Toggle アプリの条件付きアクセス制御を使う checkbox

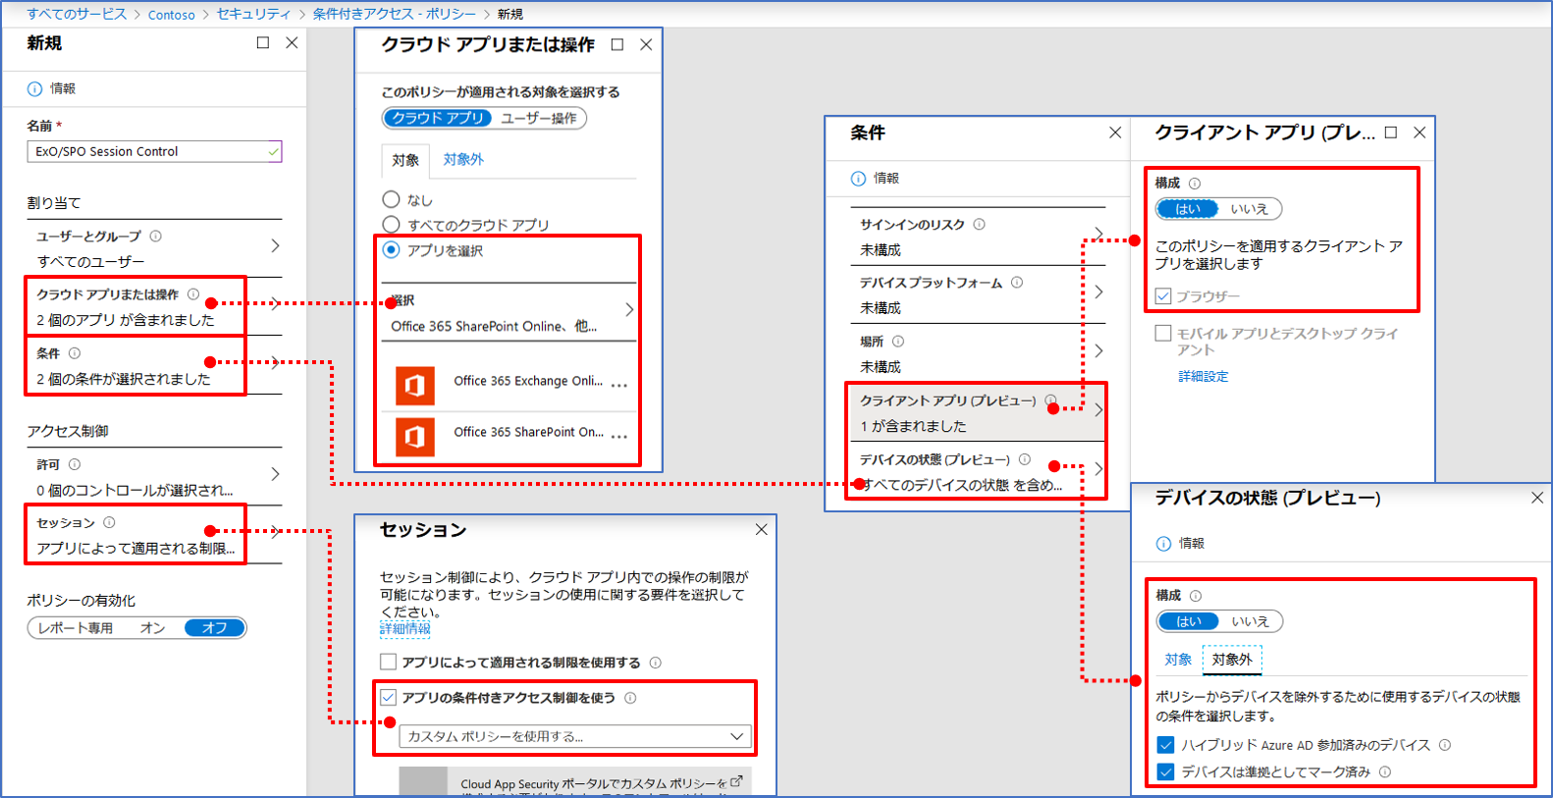click(x=389, y=697)
